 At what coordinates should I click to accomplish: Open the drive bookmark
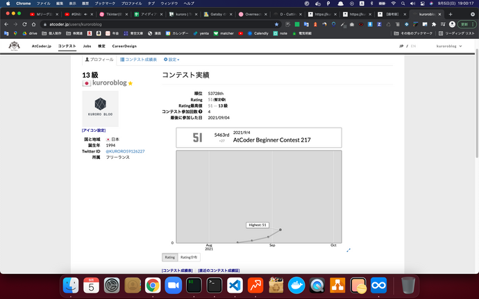30,33
